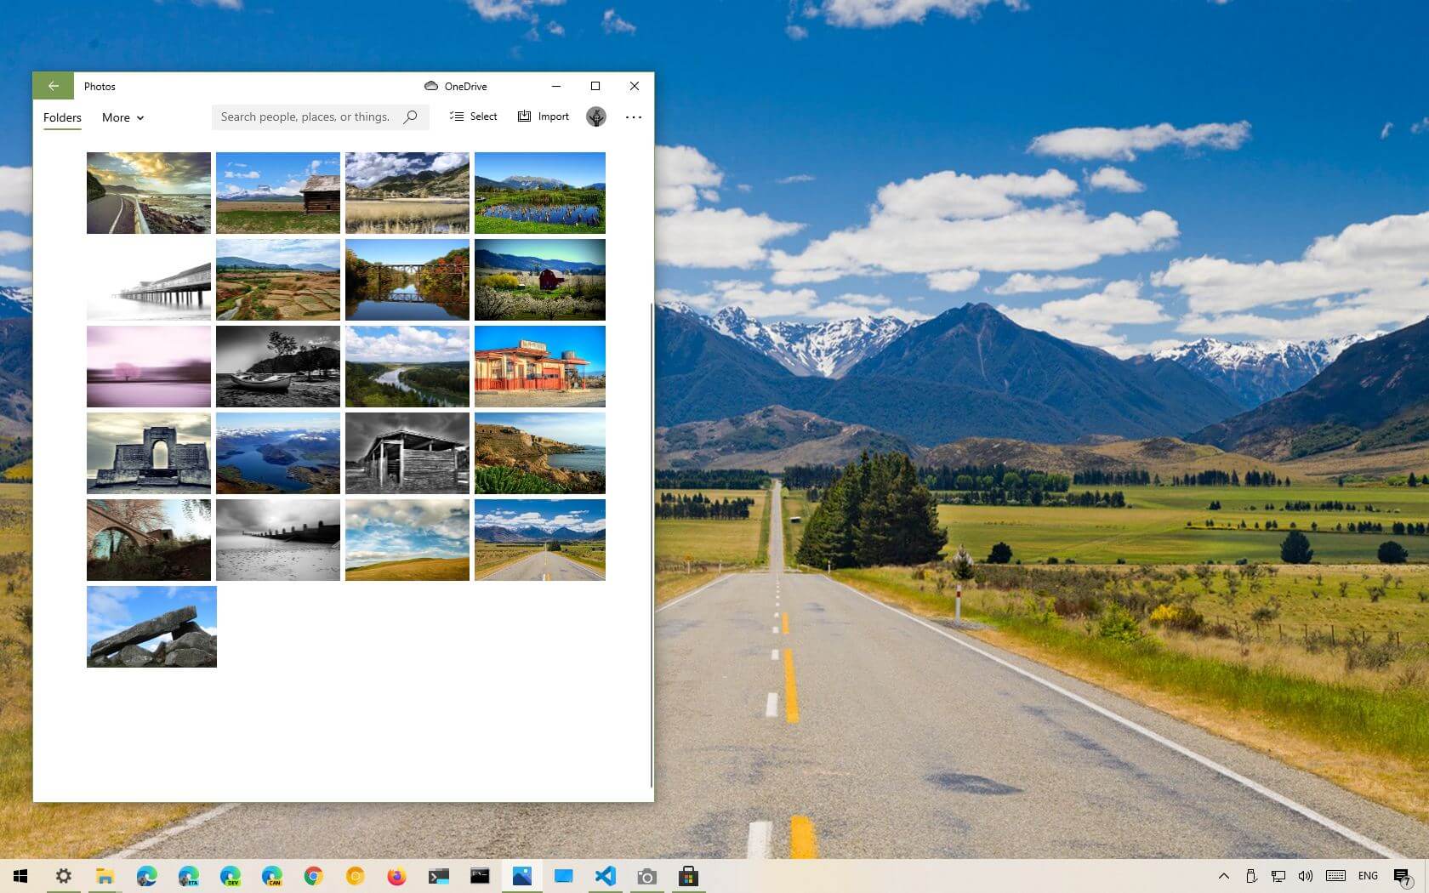Open the volume control in tray
Screen dimensions: 1429x893
click(x=1305, y=876)
